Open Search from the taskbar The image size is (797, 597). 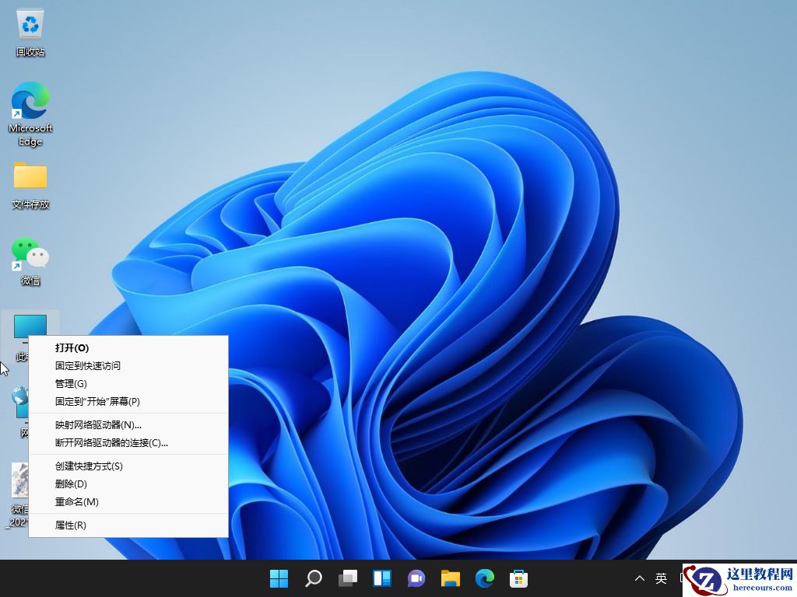(313, 578)
